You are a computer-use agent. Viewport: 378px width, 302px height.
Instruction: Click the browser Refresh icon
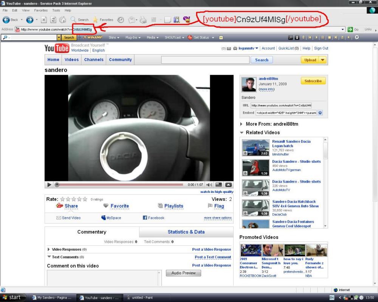pyautogui.click(x=53, y=20)
